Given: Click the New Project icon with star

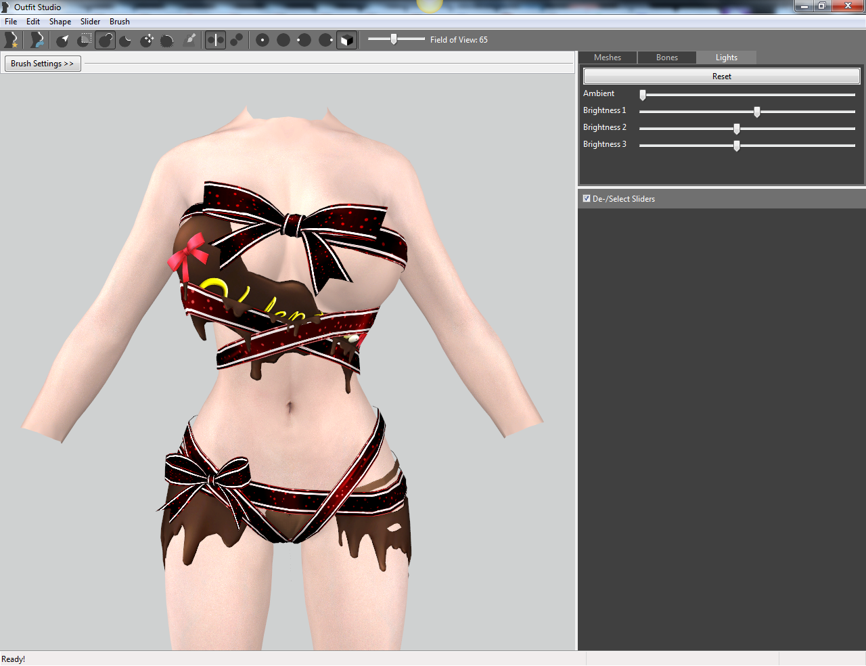Looking at the screenshot, I should pyautogui.click(x=11, y=40).
